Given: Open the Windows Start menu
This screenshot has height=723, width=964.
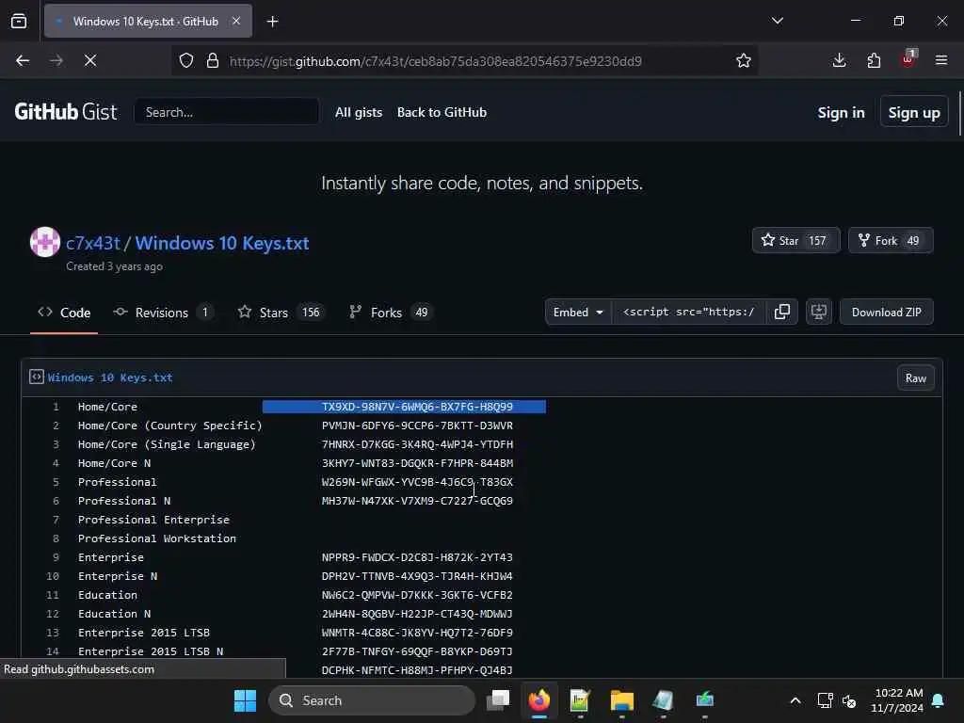Looking at the screenshot, I should 246,700.
